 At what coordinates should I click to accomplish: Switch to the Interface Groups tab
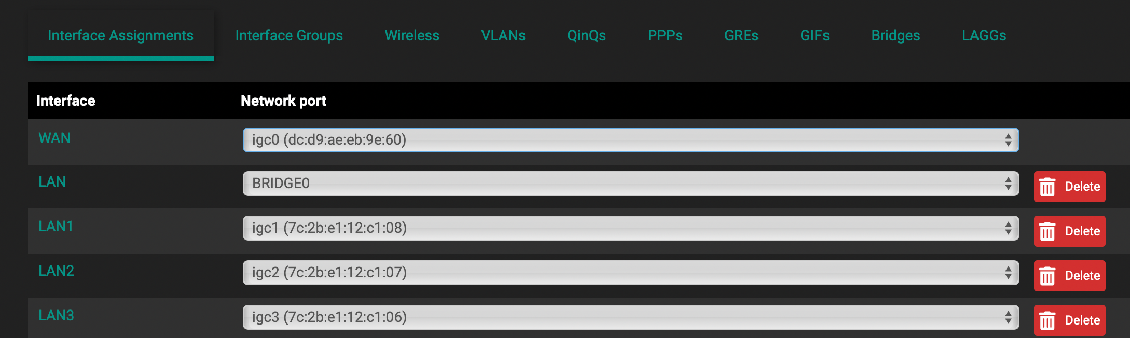pyautogui.click(x=289, y=35)
